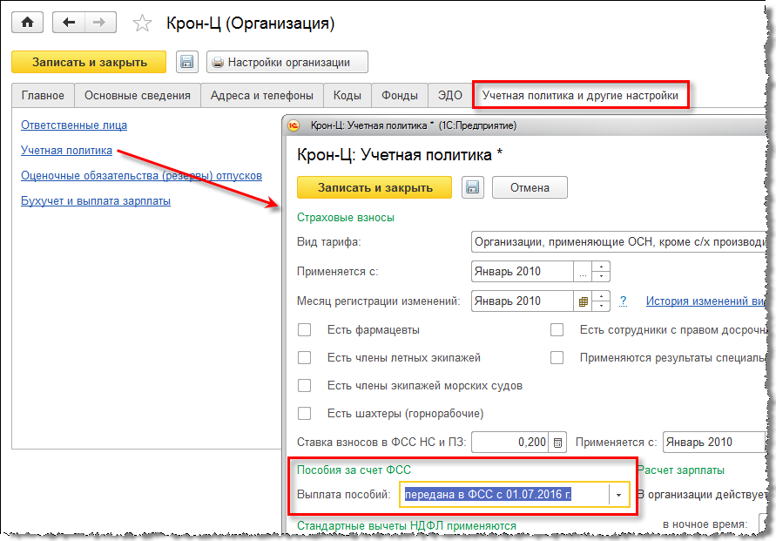776x541 pixels.
Task: Save organization with diskette icon beside Настройки организации
Action: click(x=186, y=62)
